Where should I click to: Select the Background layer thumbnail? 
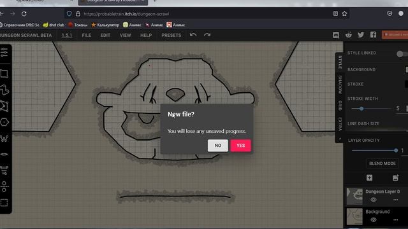[354, 216]
